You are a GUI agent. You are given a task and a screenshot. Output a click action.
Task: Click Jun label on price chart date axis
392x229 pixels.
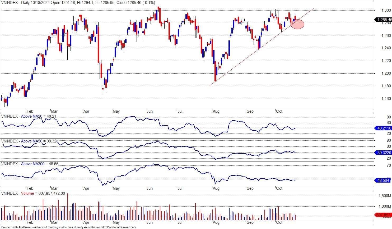point(150,111)
